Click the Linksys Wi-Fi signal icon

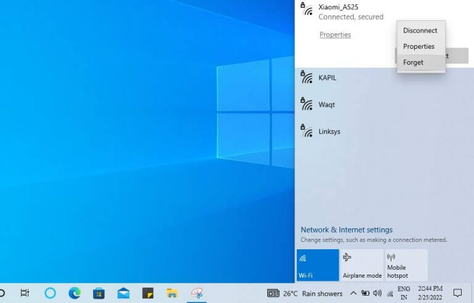pos(307,131)
